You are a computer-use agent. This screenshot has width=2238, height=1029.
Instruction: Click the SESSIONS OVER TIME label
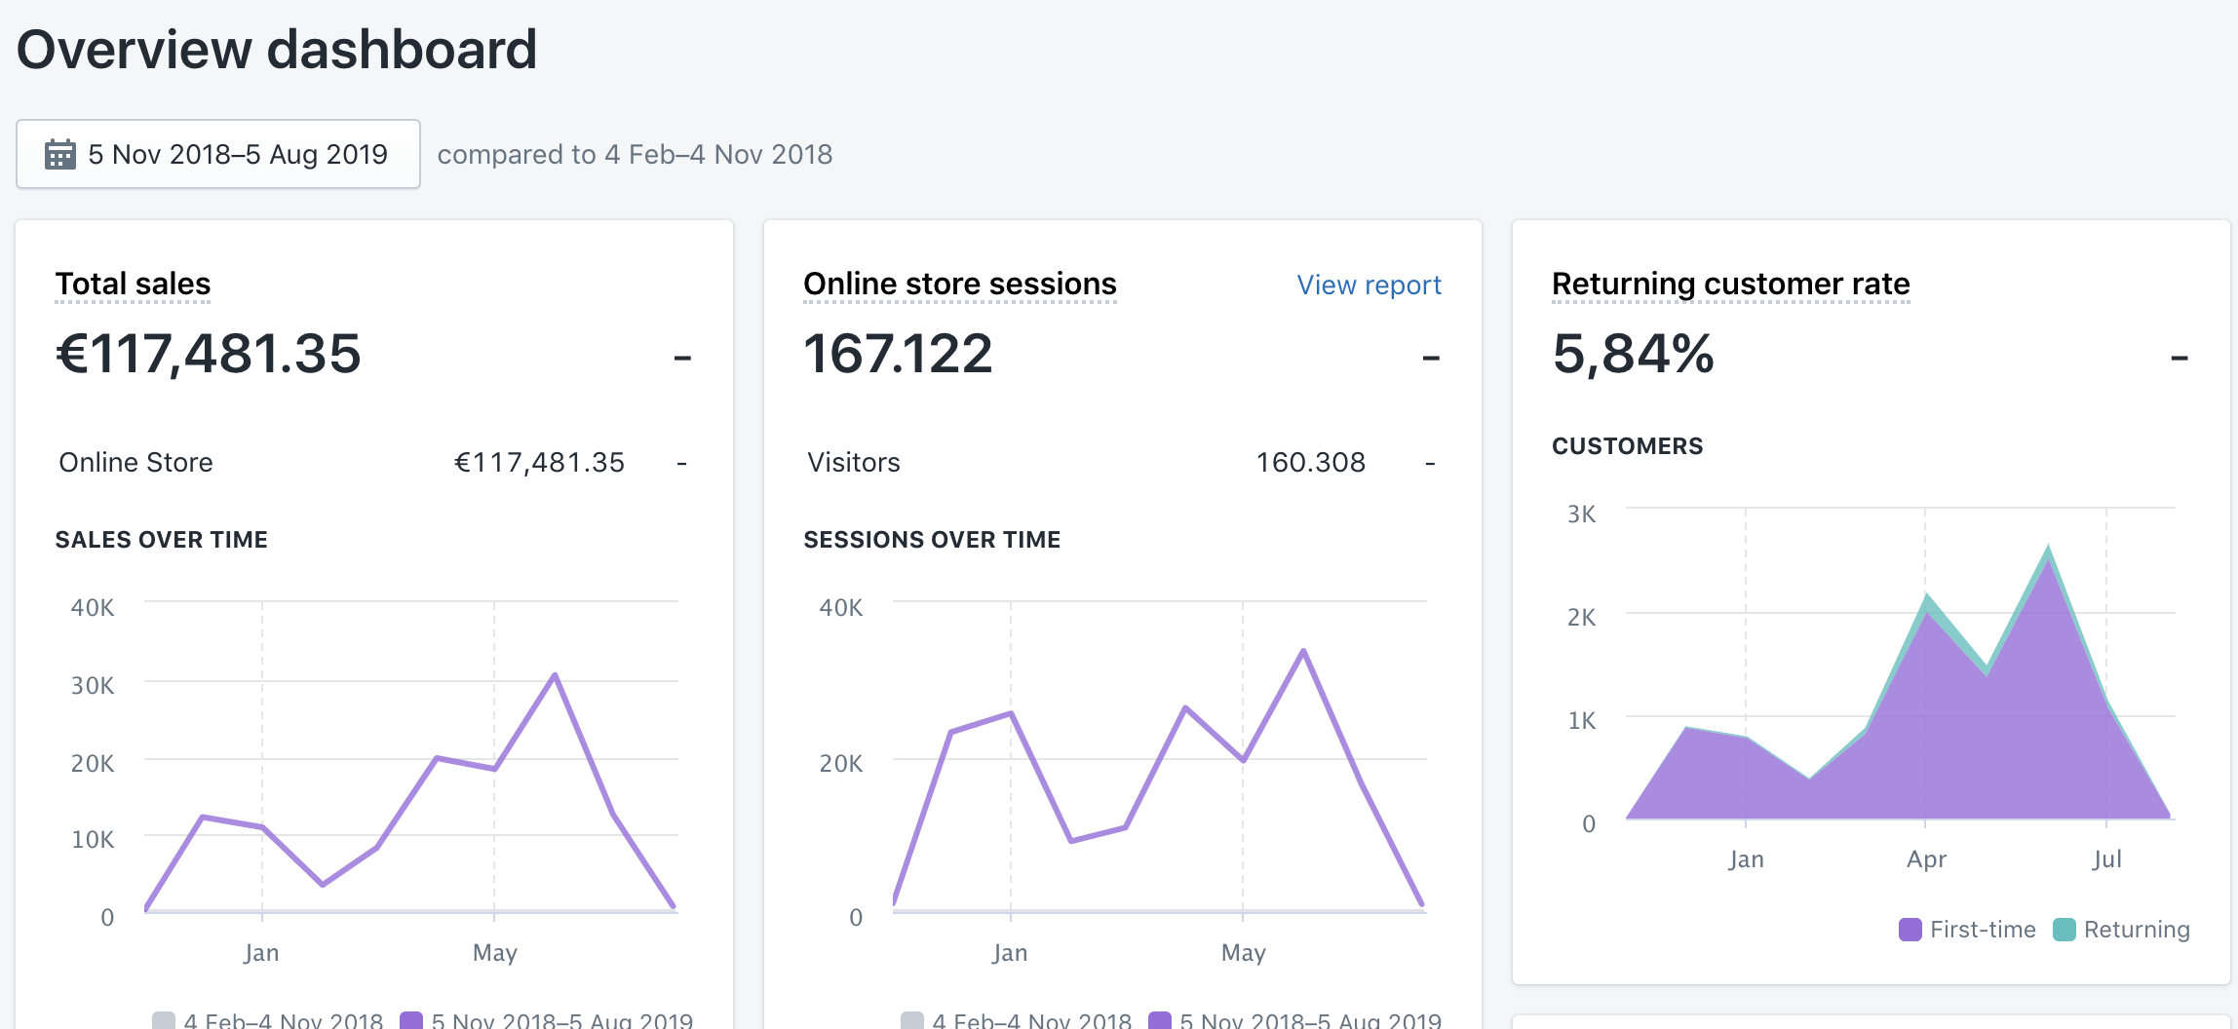932,540
